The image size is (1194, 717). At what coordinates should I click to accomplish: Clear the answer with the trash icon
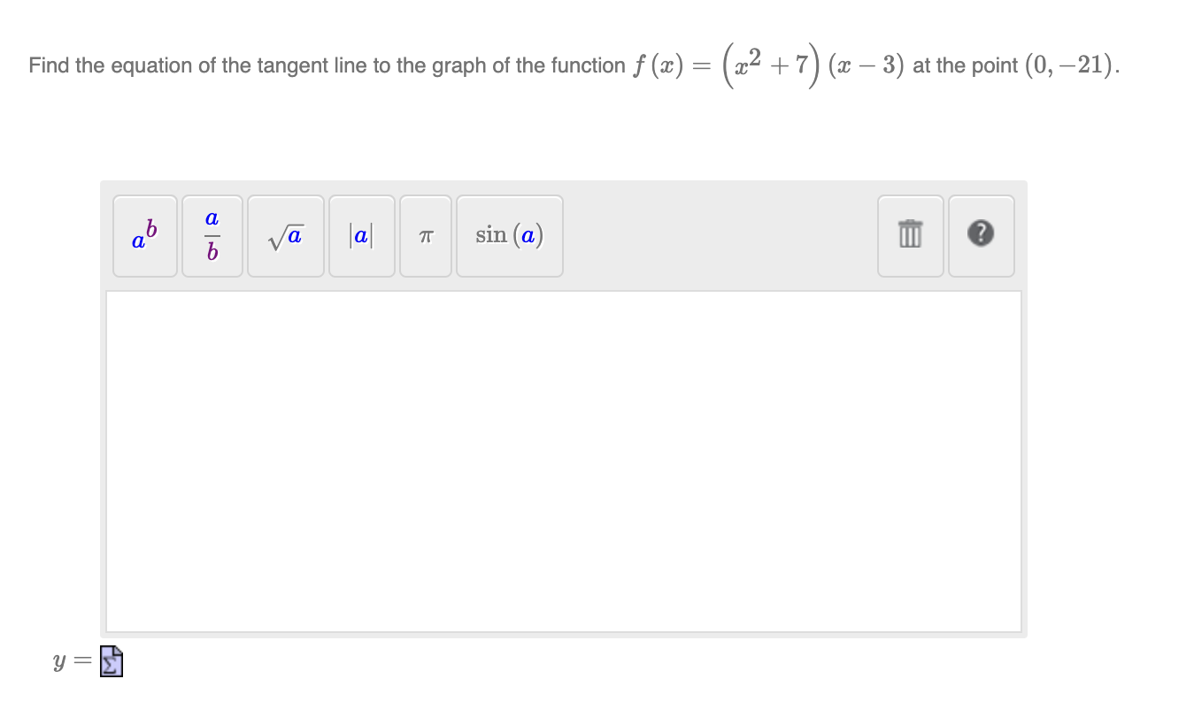click(x=910, y=235)
